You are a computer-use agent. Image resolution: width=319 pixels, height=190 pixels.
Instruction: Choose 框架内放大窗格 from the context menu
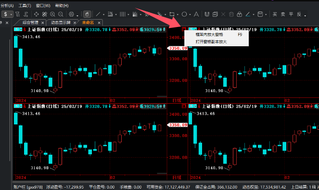coord(217,35)
